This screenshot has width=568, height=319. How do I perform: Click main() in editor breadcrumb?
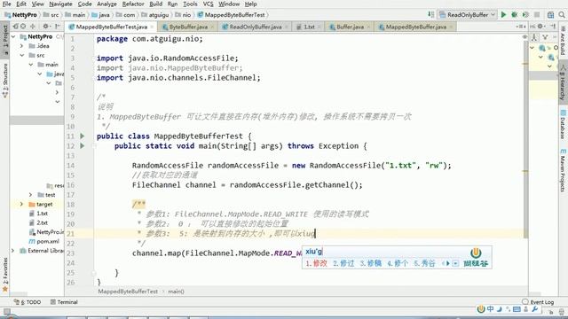pos(176,292)
